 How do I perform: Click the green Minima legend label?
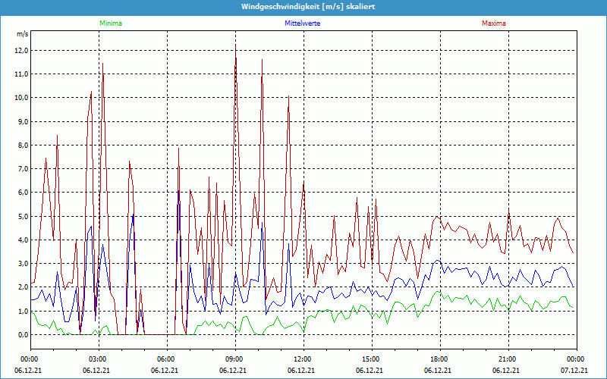(x=110, y=23)
